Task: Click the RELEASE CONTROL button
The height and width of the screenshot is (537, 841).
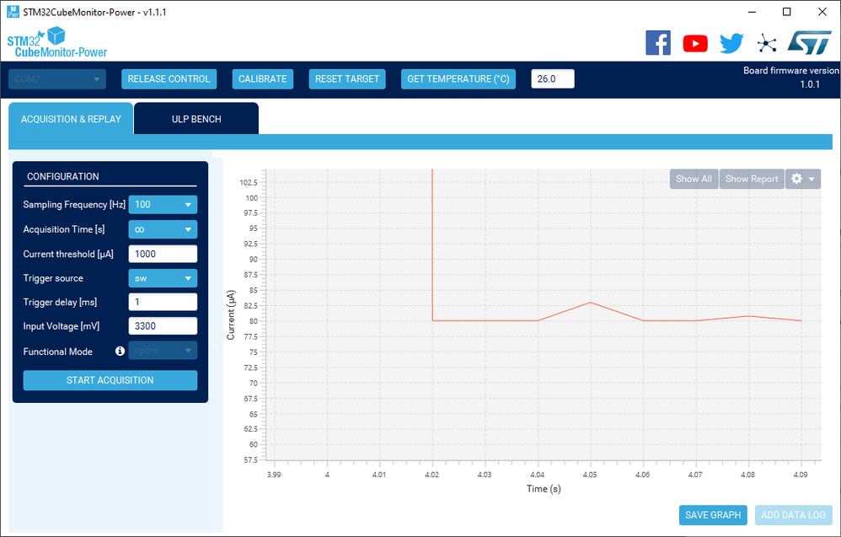Action: click(x=169, y=79)
